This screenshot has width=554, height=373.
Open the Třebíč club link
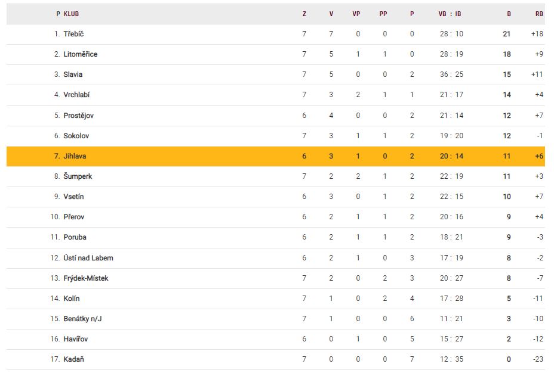coord(73,34)
